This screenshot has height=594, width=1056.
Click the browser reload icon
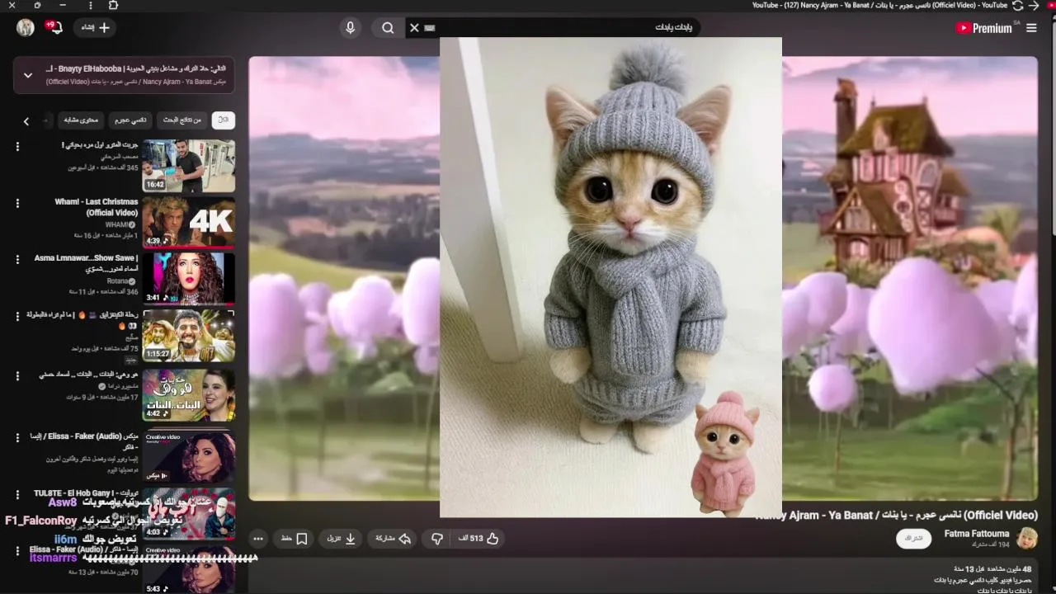(1017, 5)
